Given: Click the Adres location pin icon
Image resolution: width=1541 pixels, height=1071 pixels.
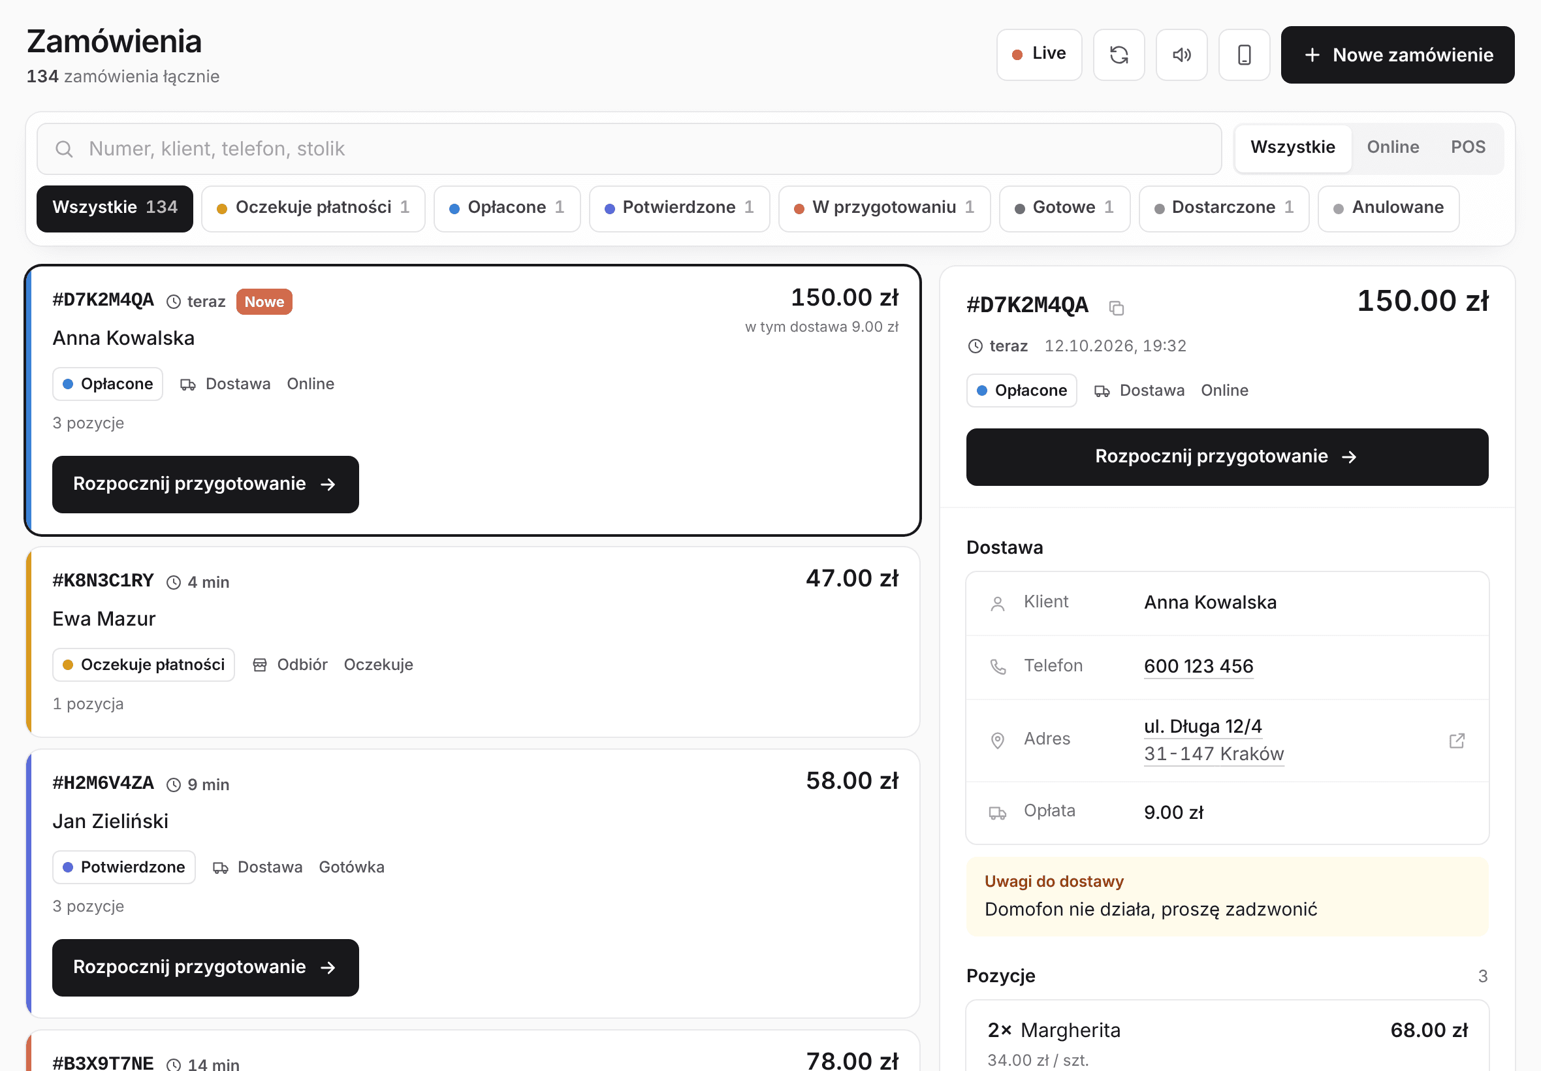Looking at the screenshot, I should point(997,740).
